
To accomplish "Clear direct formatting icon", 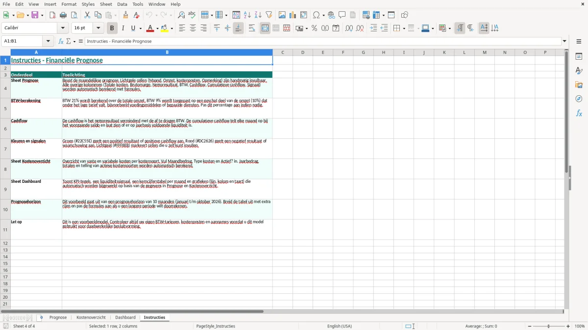I will pyautogui.click(x=137, y=15).
